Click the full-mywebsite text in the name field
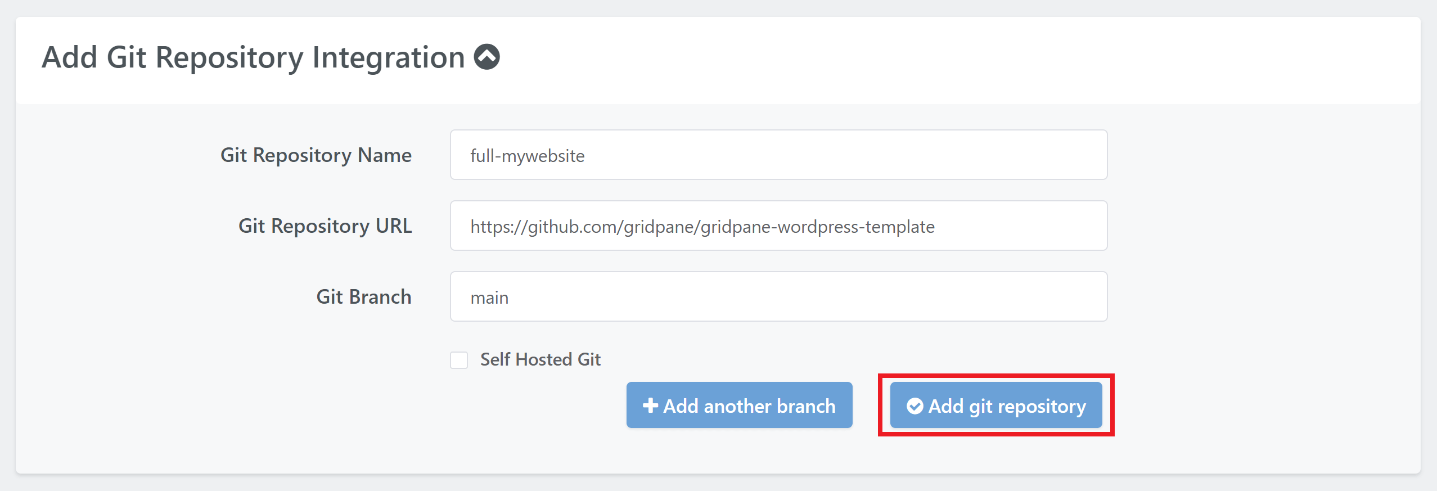 coord(527,156)
